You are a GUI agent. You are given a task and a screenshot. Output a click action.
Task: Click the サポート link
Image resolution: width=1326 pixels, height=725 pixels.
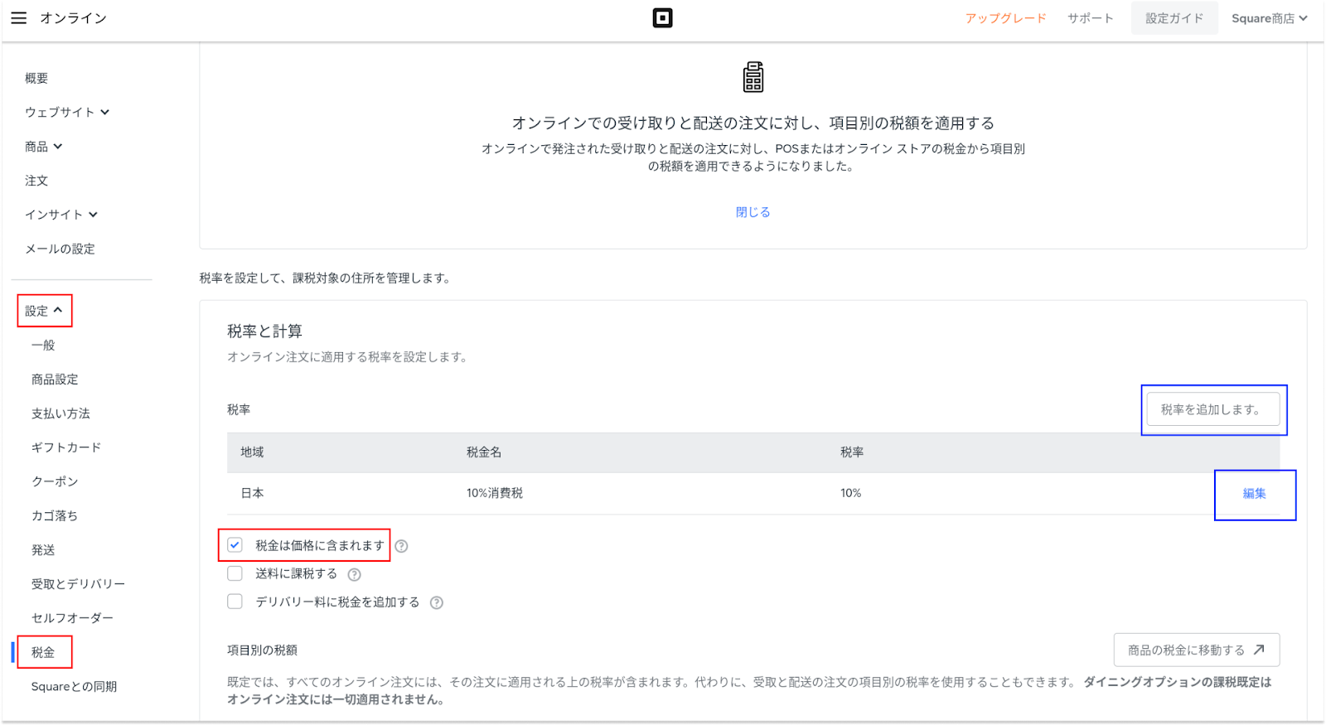point(1090,18)
